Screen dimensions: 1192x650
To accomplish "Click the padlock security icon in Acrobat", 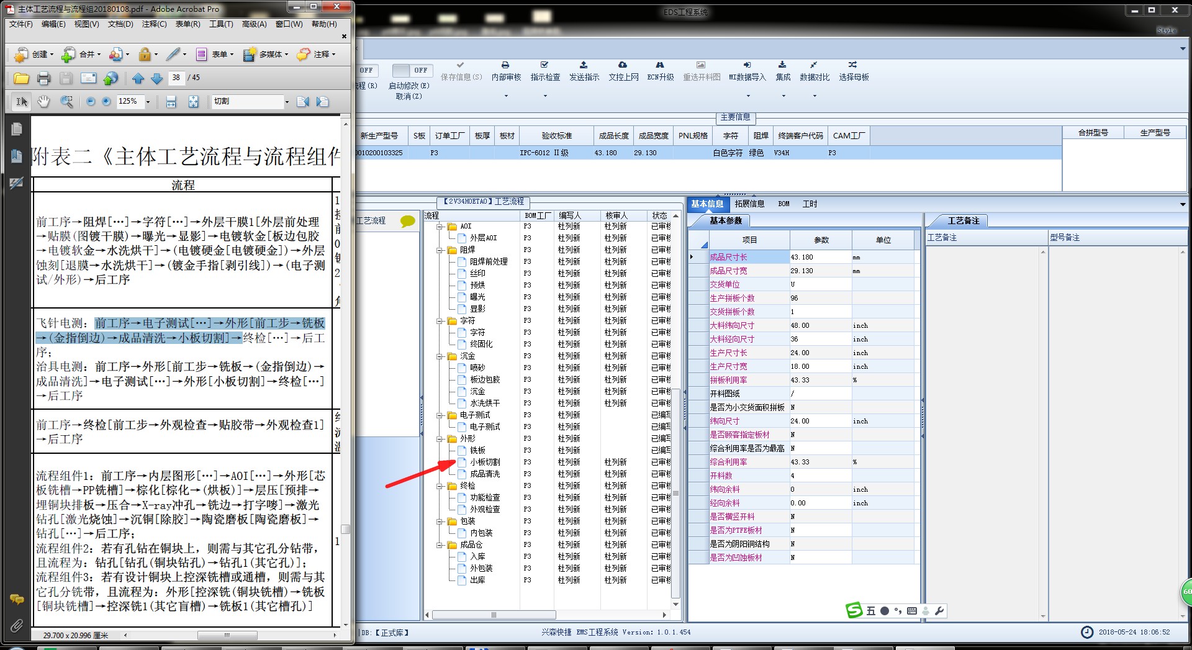I will click(145, 55).
